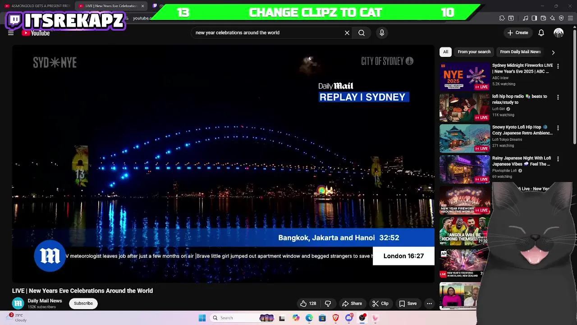
Task: Save the video to a playlist
Action: (408, 303)
